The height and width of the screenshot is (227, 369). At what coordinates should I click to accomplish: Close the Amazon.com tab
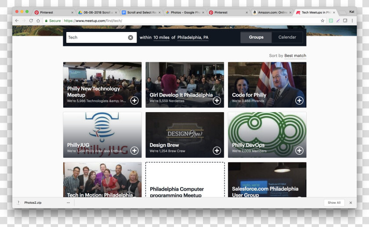[x=290, y=12]
